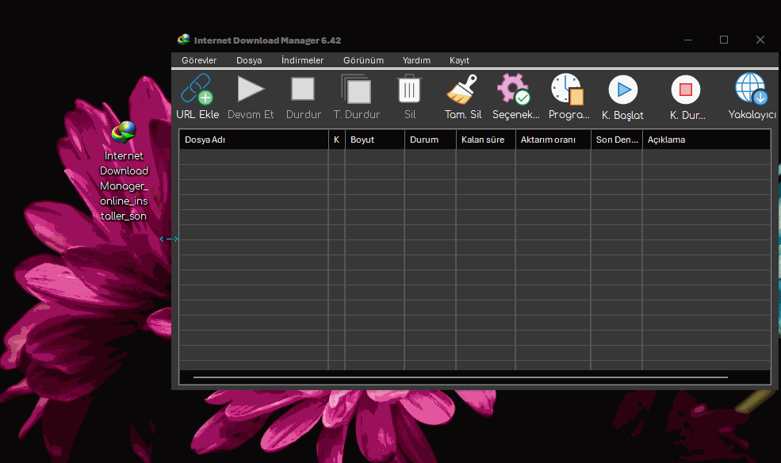Open the Yakalayıcı grabber globe icon

tap(751, 89)
